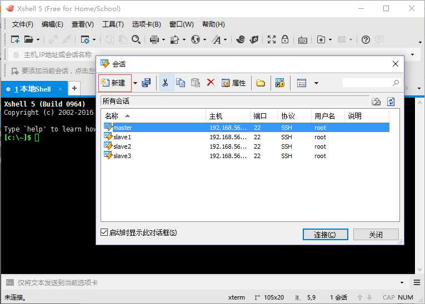The width and height of the screenshot is (425, 304).
Task: Click the 关闭 button
Action: pos(376,235)
